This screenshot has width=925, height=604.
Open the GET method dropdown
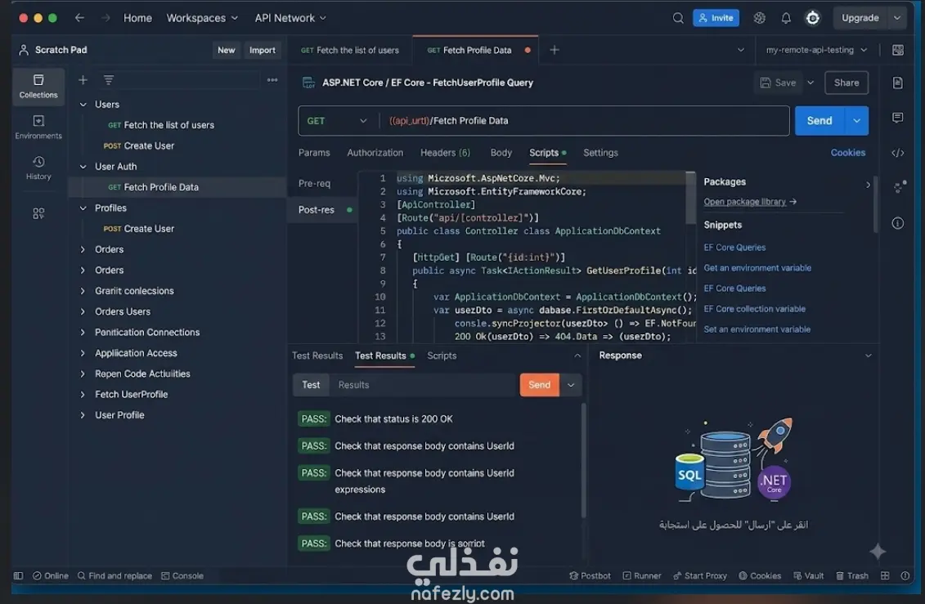click(x=337, y=121)
